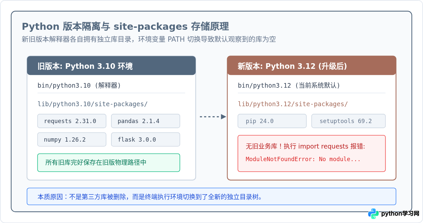This screenshot has width=423, height=223.
Task: Select the 'setuptools 69.2' package box
Action: 348,121
